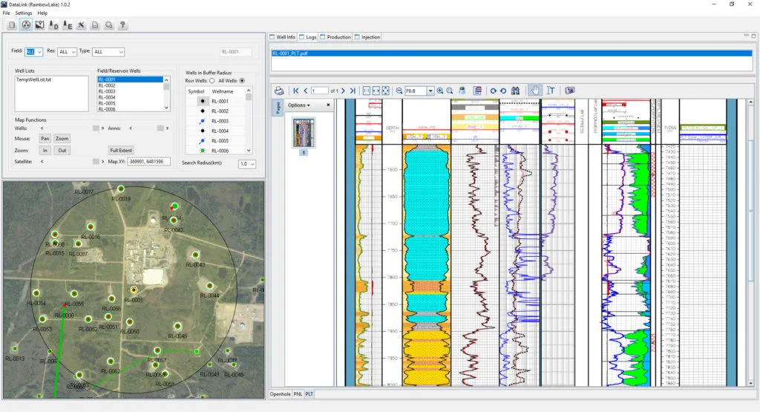Select the well group sphere toolbar icon
The image size is (760, 412).
[x=26, y=25]
